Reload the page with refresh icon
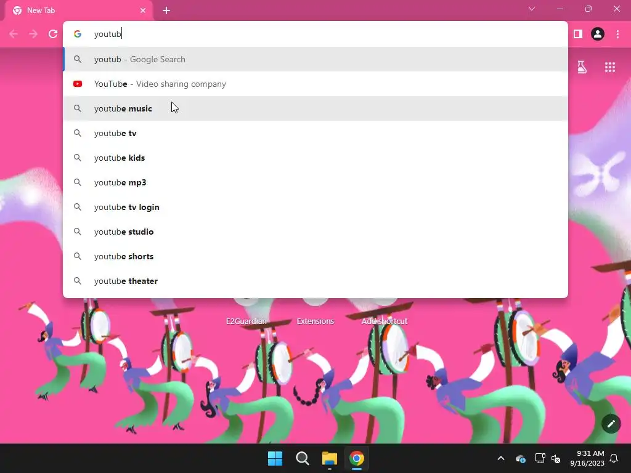The image size is (631, 473). 53,34
